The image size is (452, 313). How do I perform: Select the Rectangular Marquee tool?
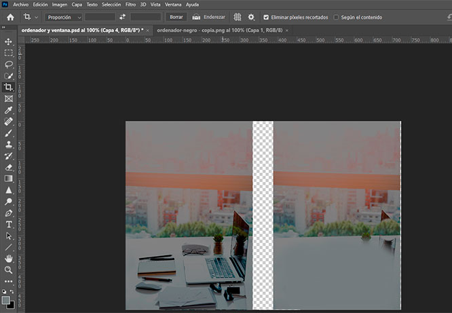[8, 52]
